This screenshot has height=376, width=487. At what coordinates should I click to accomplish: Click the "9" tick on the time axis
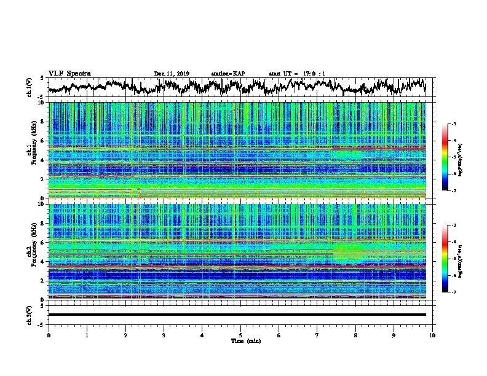[x=394, y=335]
